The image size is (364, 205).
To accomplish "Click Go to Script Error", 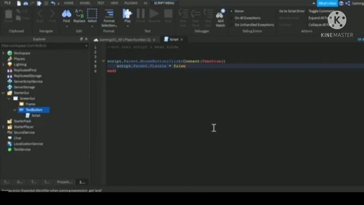I will [292, 11].
